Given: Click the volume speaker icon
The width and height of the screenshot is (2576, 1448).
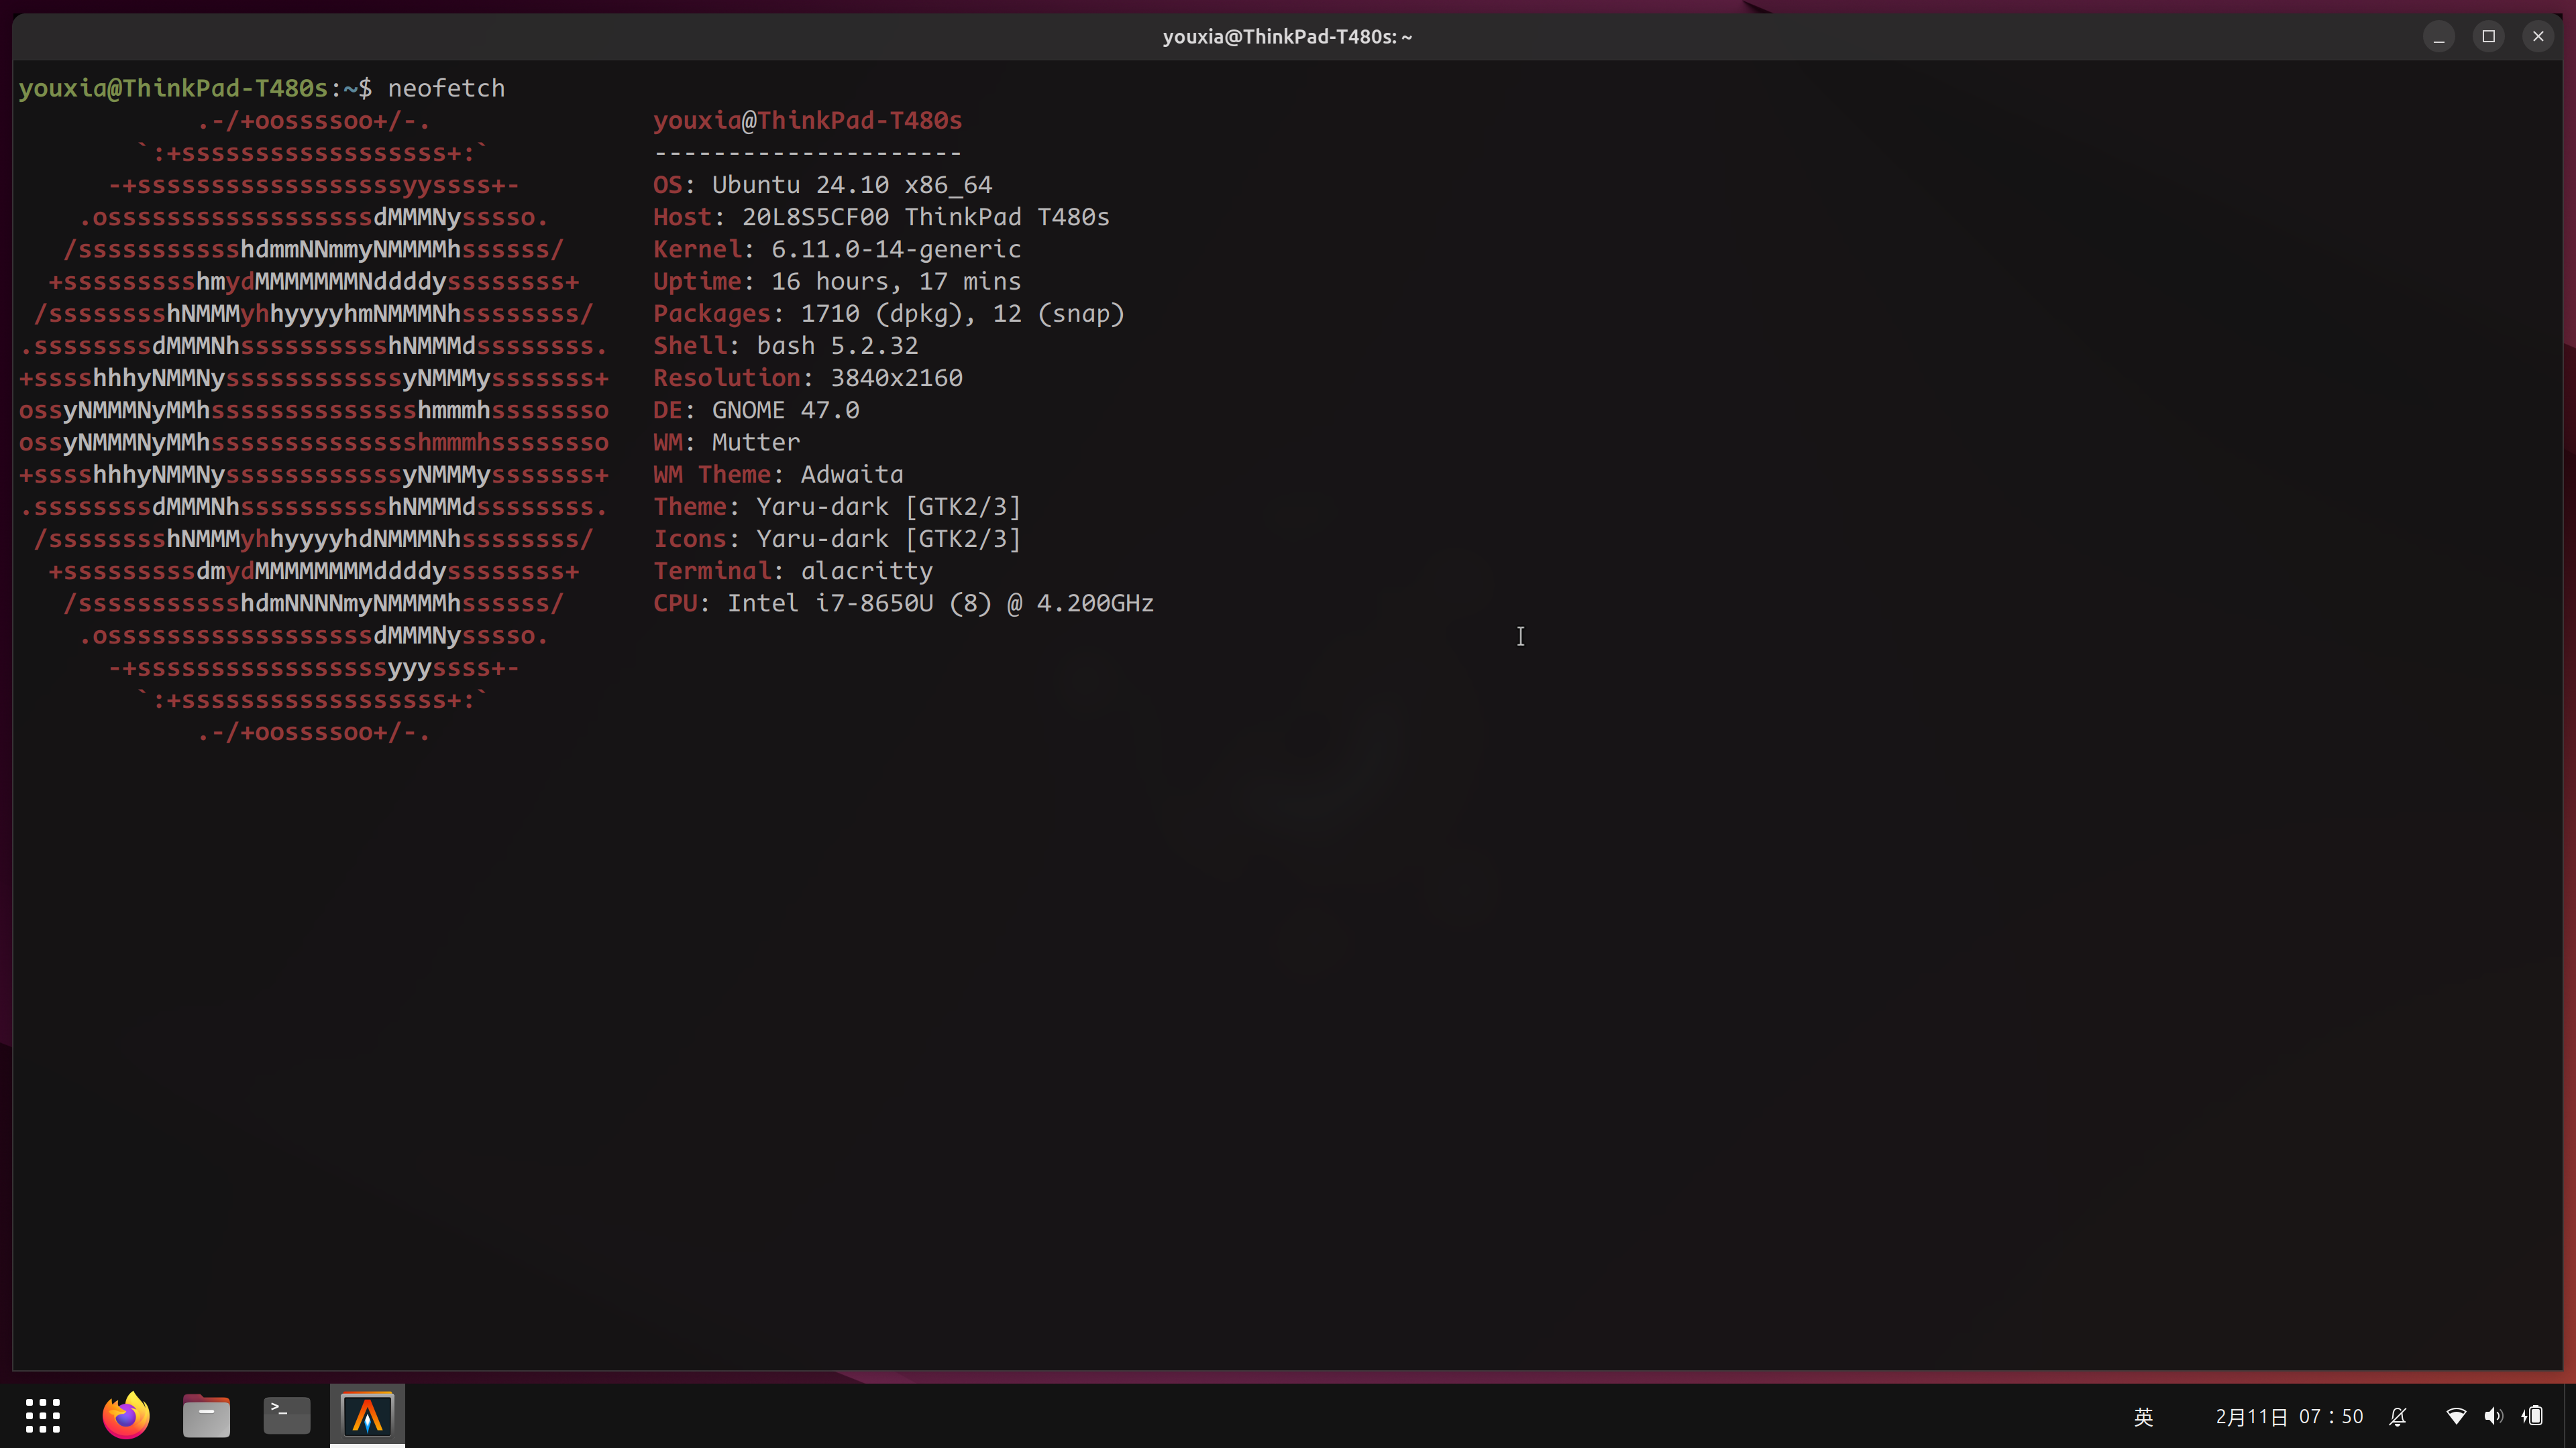Looking at the screenshot, I should (2494, 1416).
